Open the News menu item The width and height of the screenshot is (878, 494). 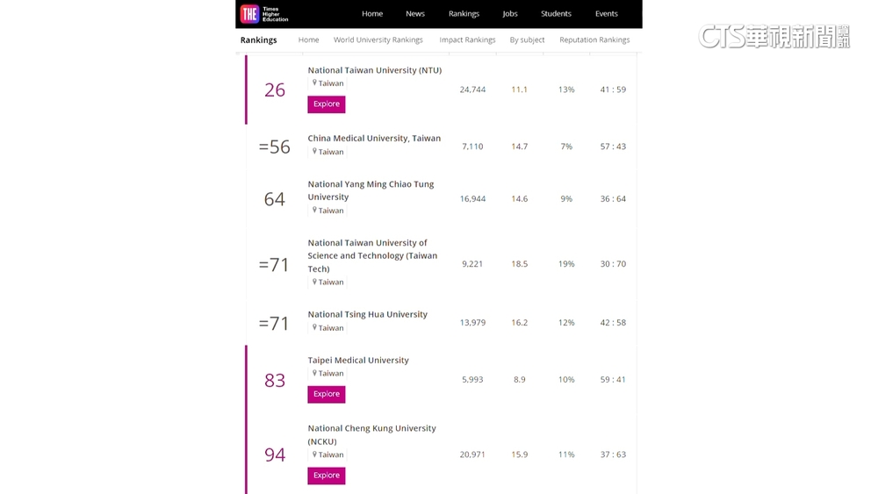pyautogui.click(x=415, y=14)
